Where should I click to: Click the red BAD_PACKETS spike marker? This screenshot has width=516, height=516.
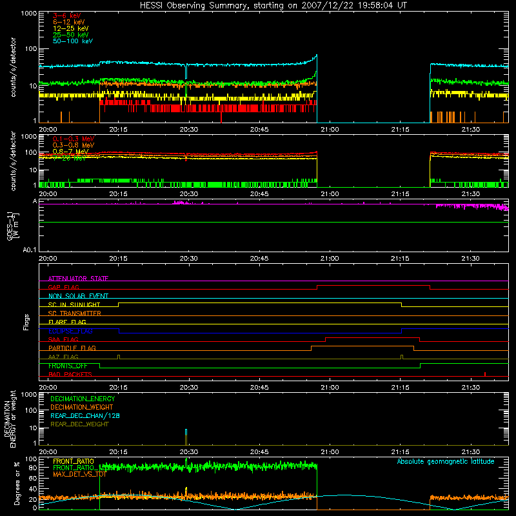[x=485, y=374]
